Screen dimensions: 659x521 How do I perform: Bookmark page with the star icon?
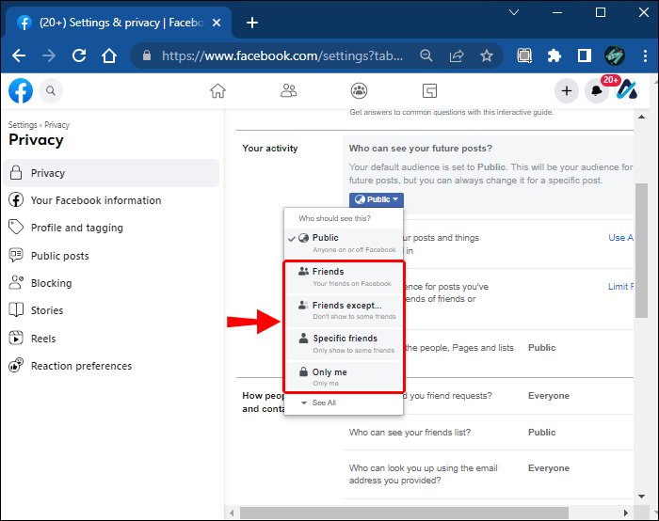coord(487,55)
